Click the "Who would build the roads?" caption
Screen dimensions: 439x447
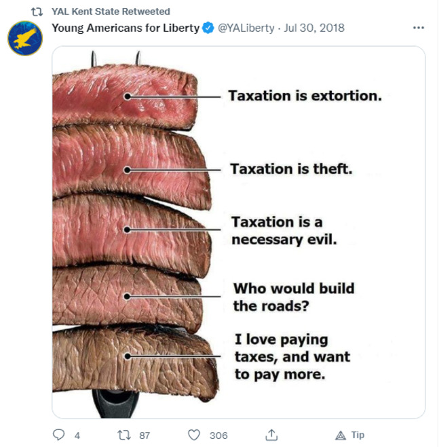(294, 297)
